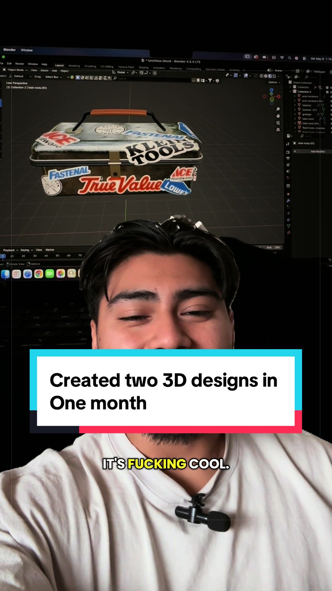
Task: Select the Select Box mode icon in tool settings
Action: pyautogui.click(x=78, y=77)
